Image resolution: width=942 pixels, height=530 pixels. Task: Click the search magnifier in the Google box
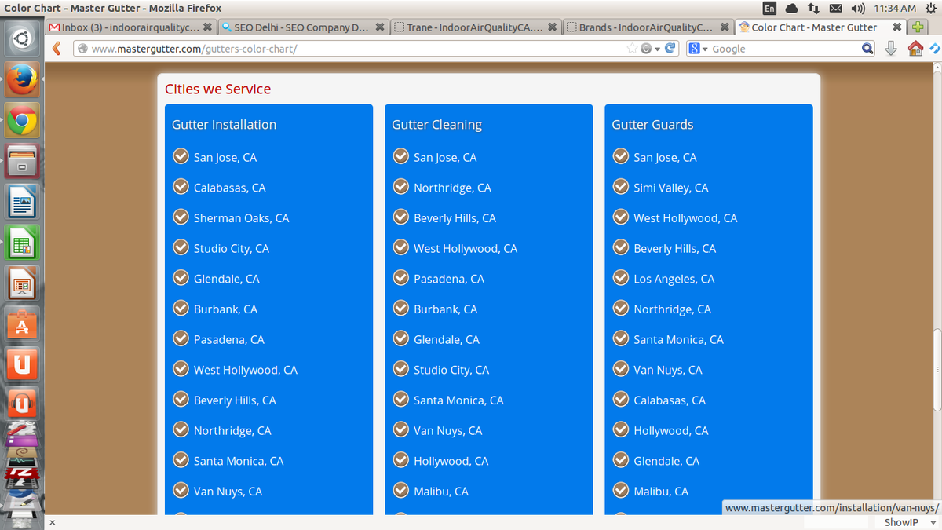[x=867, y=49]
